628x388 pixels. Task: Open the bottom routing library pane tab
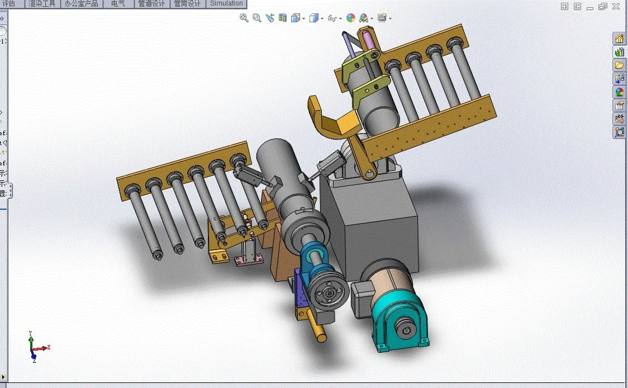pos(619,132)
